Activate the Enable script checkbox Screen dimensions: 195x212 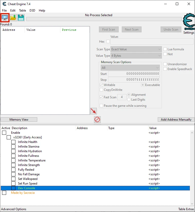tap(4, 133)
